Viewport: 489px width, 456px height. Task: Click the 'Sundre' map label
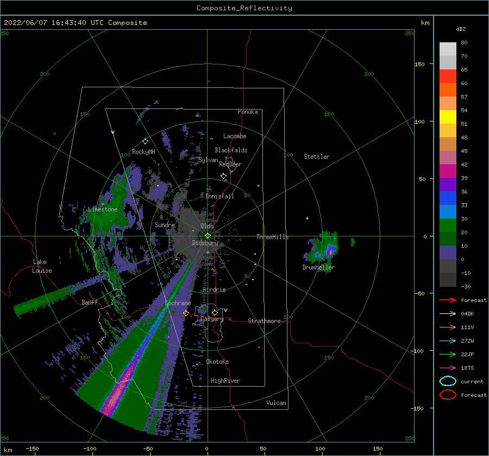click(165, 225)
